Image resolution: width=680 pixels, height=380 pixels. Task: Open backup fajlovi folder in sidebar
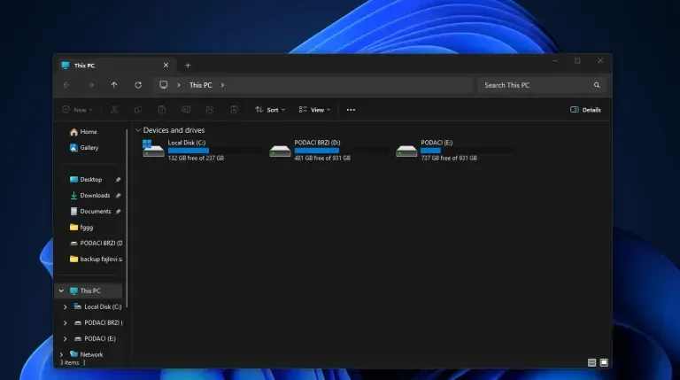(96, 259)
